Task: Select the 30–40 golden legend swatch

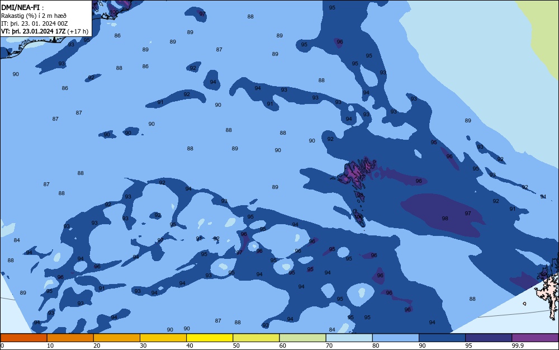Action: pos(163,338)
